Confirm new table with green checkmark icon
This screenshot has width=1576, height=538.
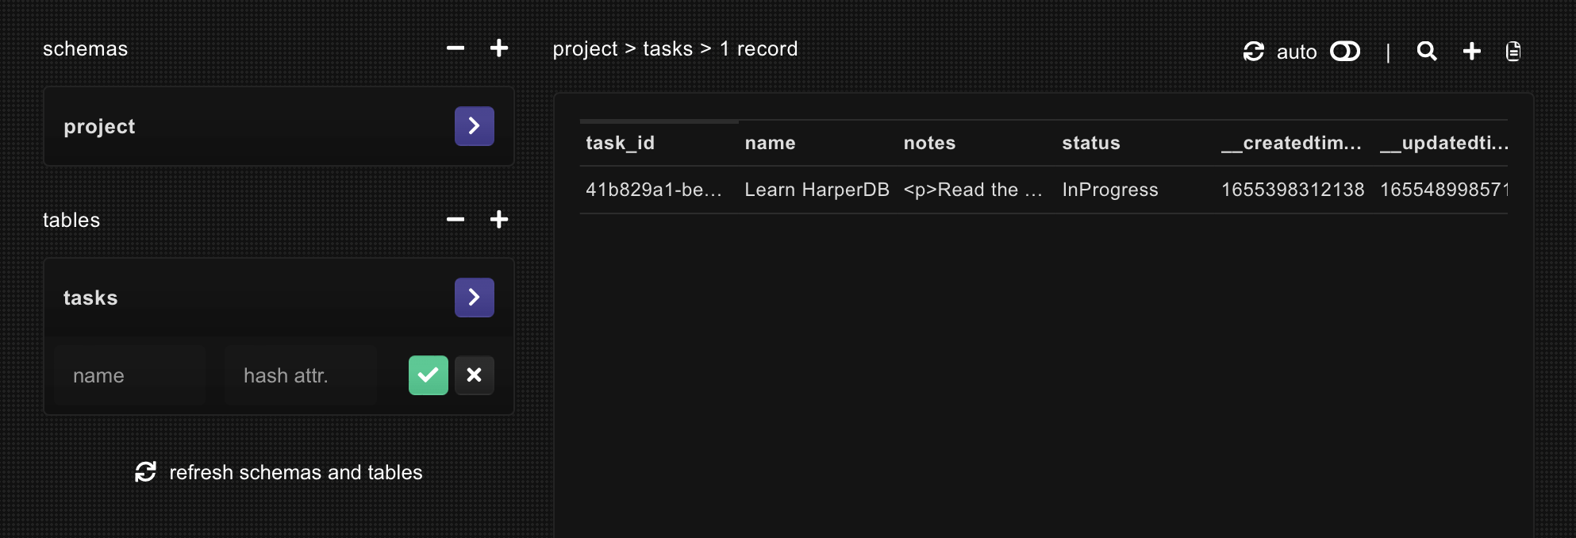pyautogui.click(x=429, y=375)
